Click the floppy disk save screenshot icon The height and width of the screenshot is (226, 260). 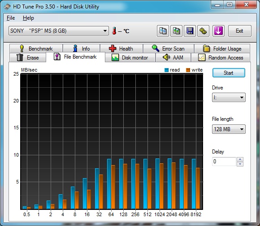coord(190,31)
